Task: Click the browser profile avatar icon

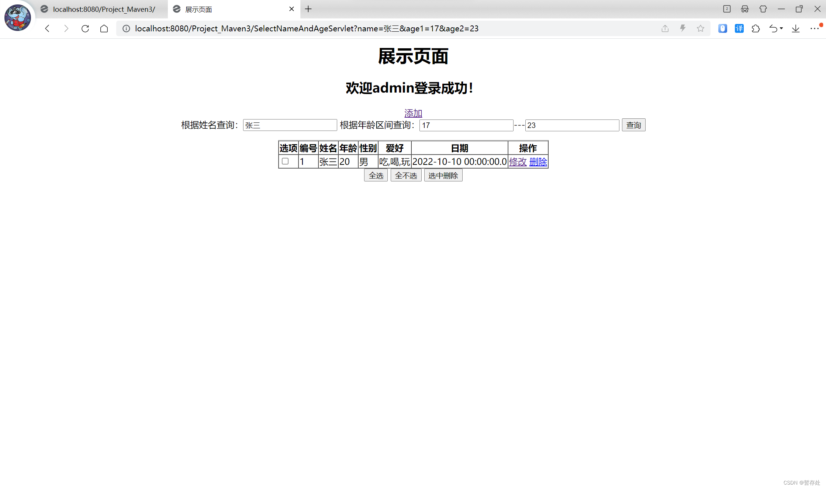Action: (x=17, y=17)
